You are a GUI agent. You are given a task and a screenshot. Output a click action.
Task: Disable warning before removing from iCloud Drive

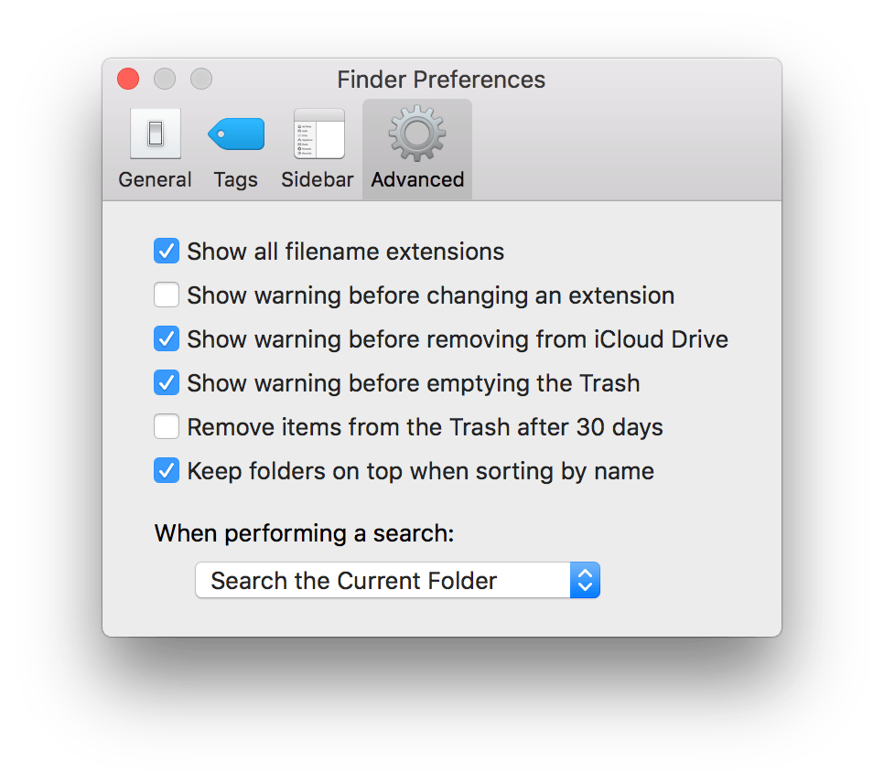(x=166, y=338)
